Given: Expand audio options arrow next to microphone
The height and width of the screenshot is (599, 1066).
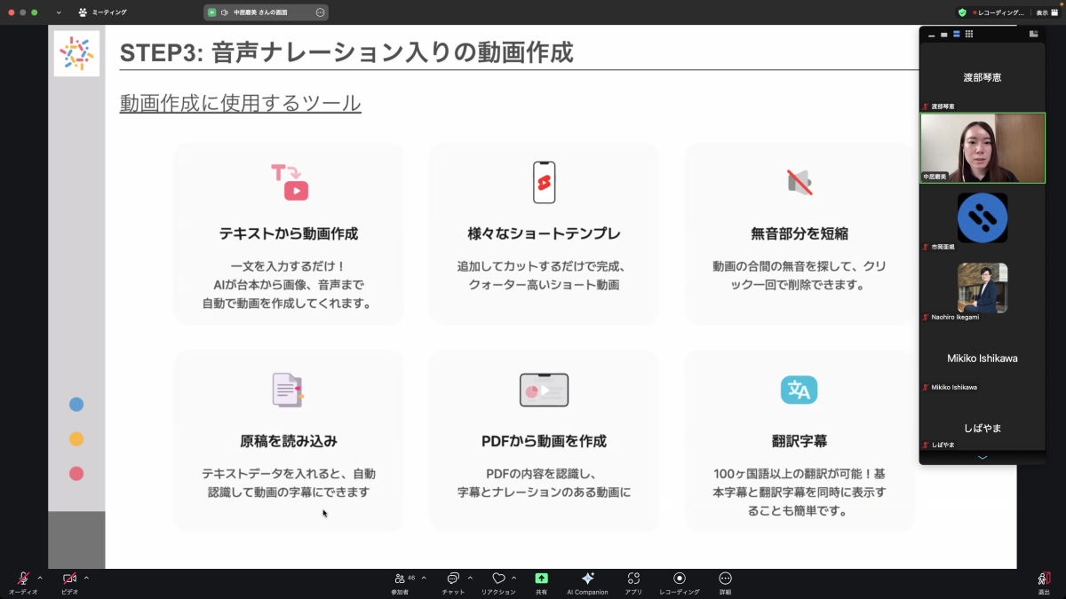Looking at the screenshot, I should [40, 578].
